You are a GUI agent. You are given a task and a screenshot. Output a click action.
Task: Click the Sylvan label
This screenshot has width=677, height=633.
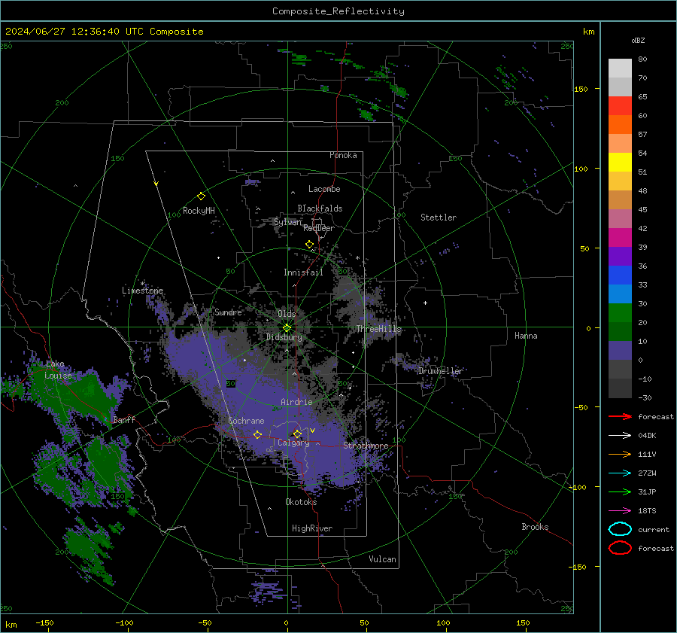pos(287,222)
